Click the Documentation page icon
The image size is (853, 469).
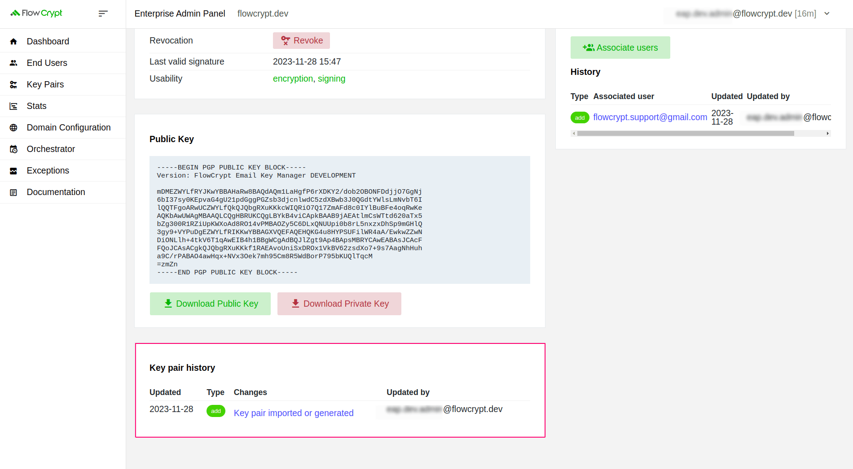point(13,192)
